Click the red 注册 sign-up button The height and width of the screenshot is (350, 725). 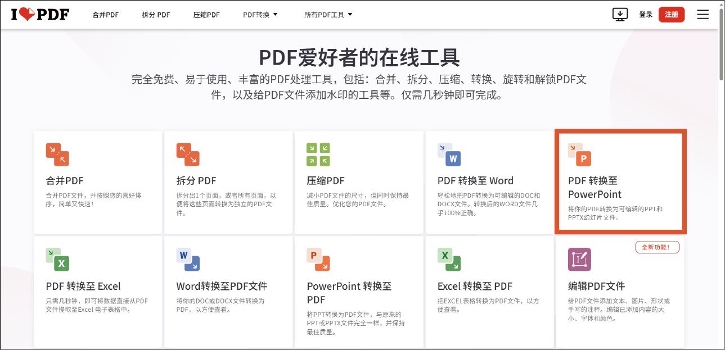(x=671, y=15)
